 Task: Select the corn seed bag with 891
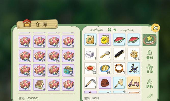(x=105, y=40)
